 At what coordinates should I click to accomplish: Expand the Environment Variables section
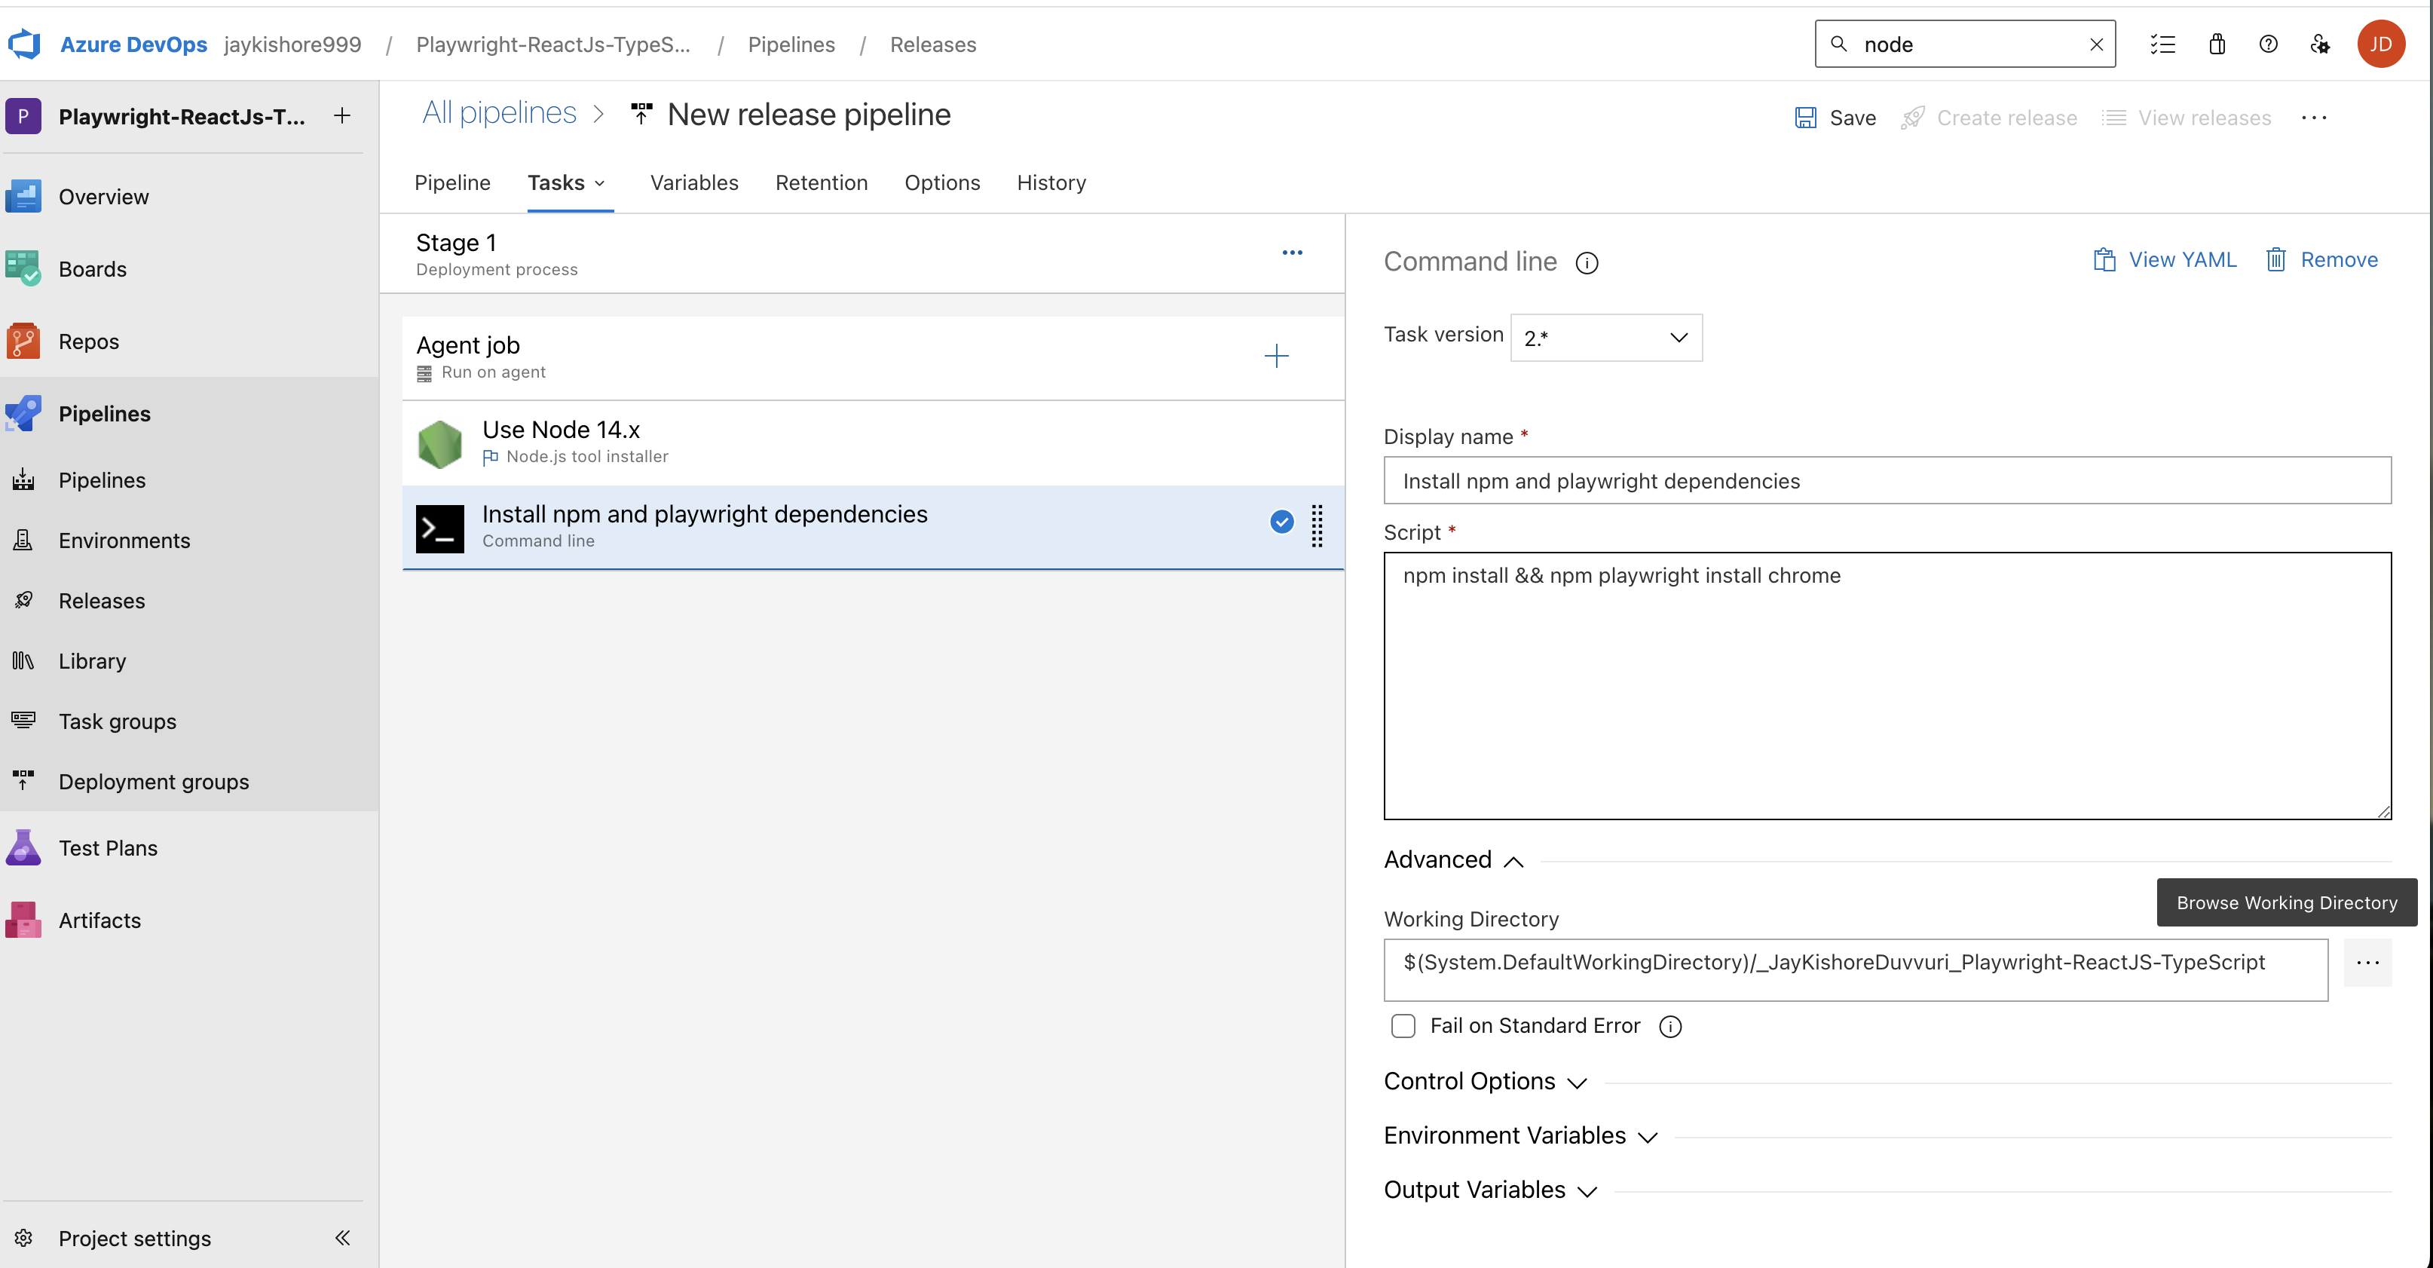(1519, 1136)
